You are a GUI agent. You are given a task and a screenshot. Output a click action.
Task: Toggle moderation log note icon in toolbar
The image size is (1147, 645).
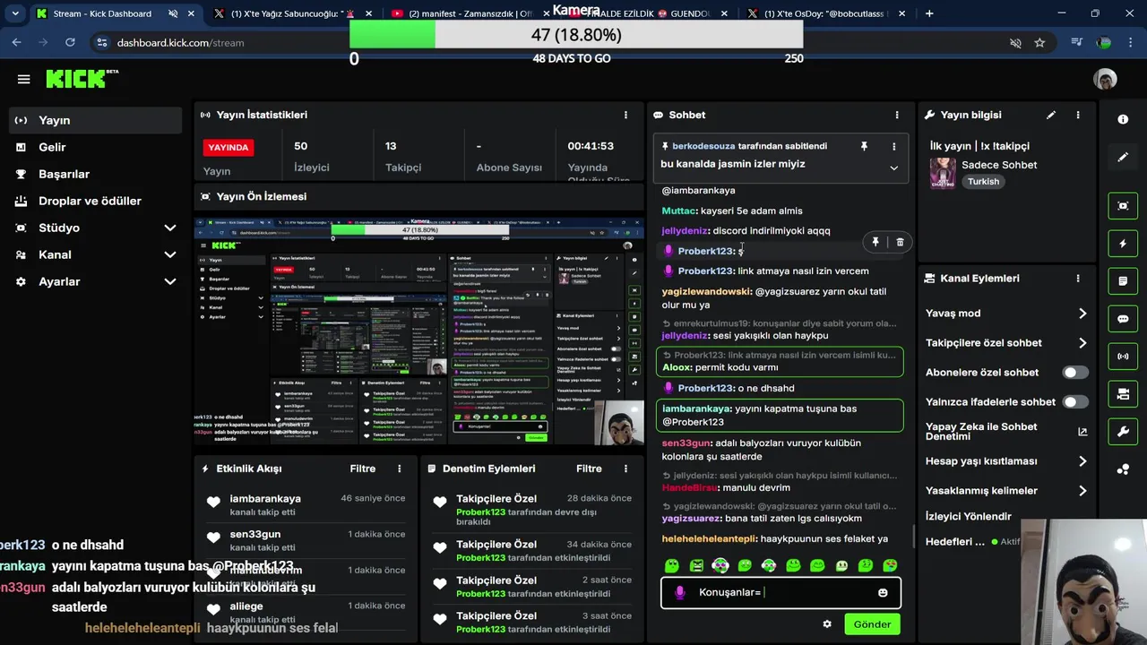pyautogui.click(x=1123, y=281)
